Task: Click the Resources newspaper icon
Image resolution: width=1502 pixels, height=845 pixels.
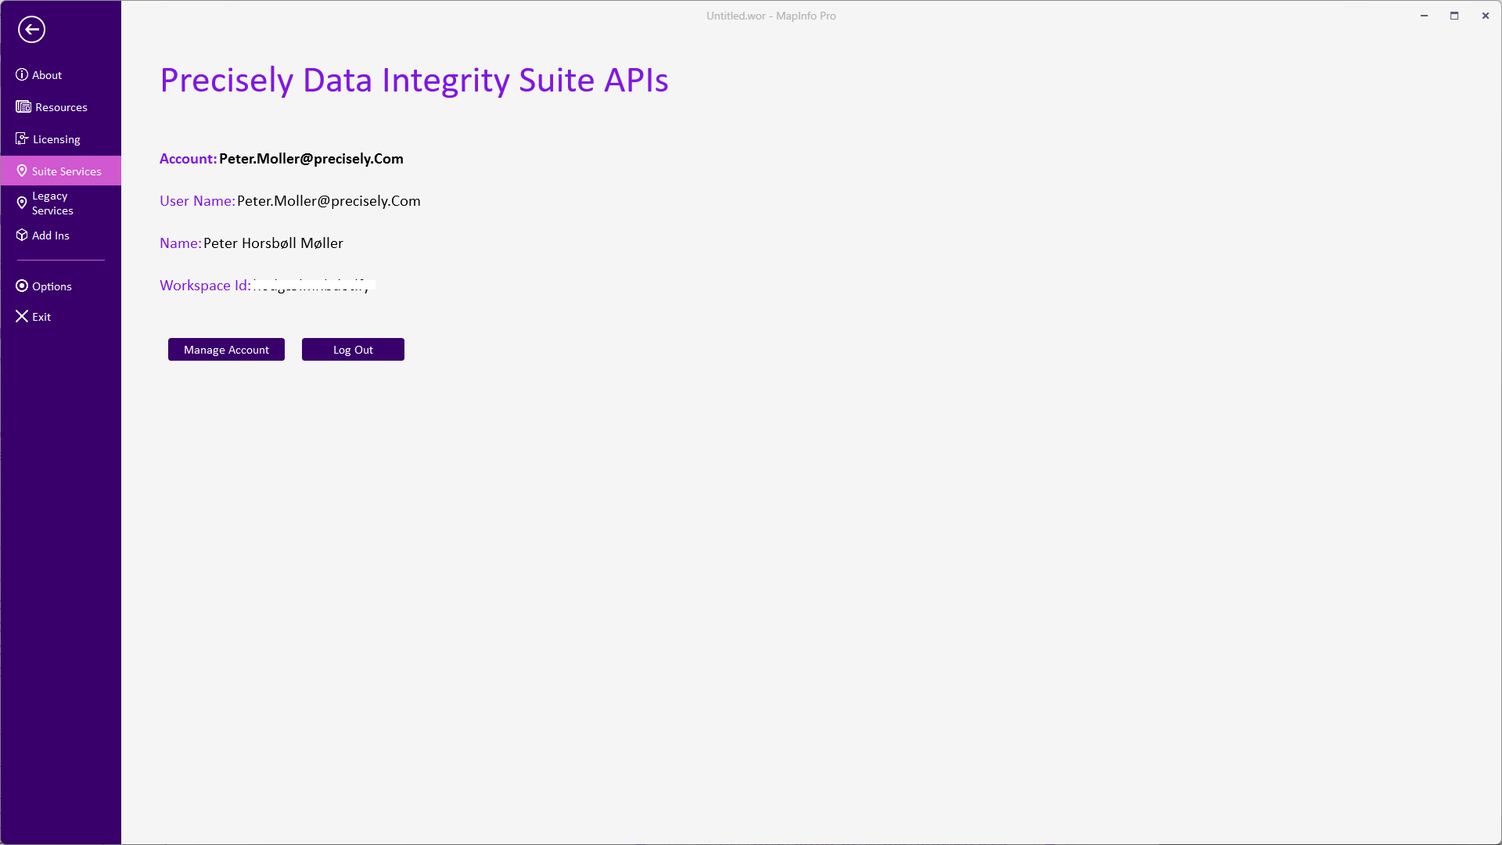Action: [23, 107]
